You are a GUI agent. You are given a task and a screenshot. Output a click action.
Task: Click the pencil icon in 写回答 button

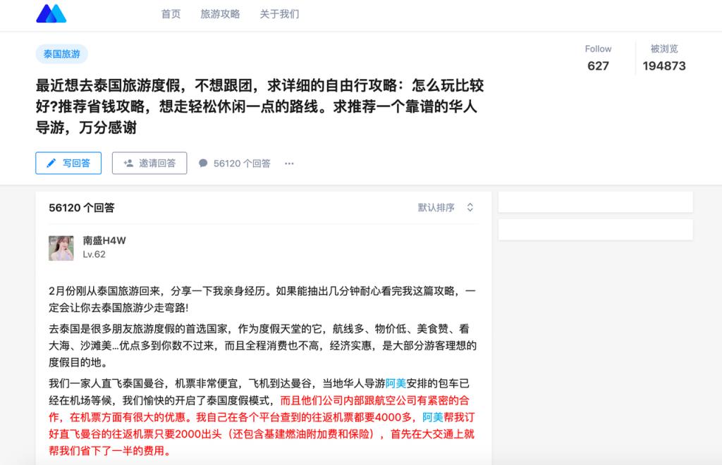coord(51,163)
